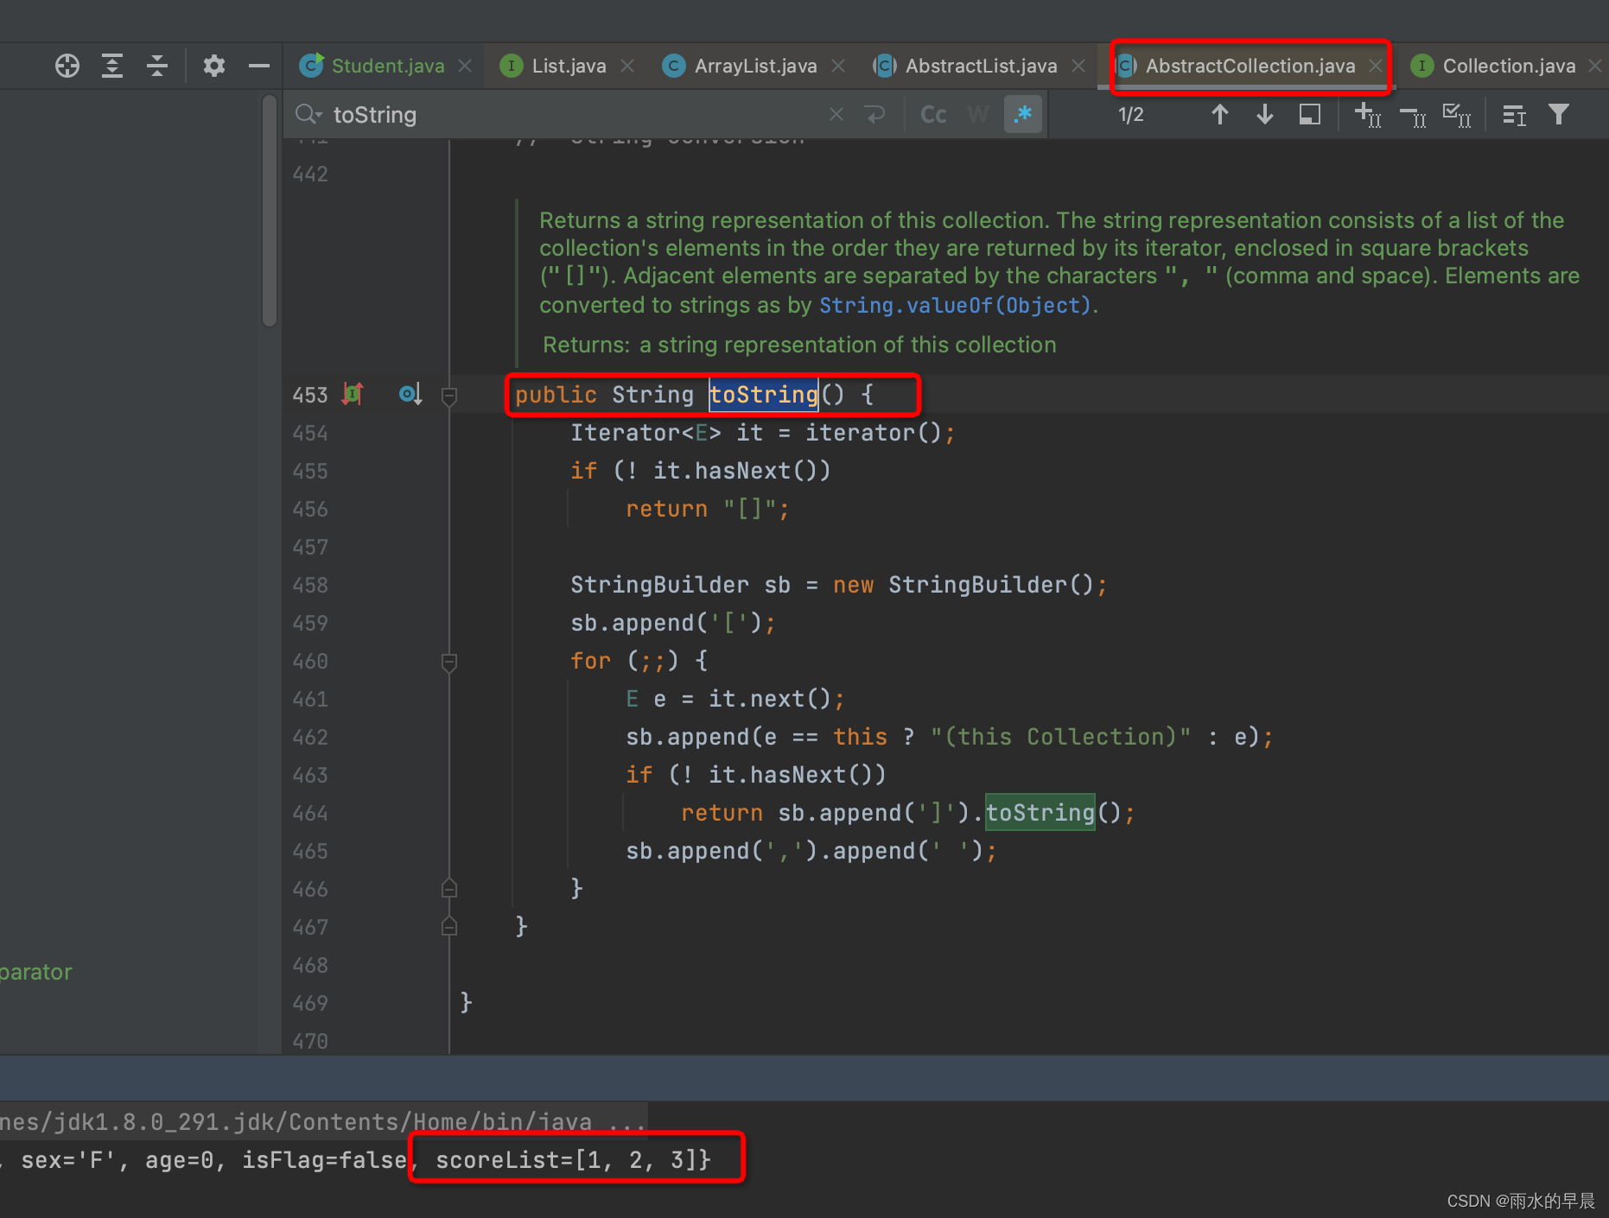Clear the toString search field
The width and height of the screenshot is (1609, 1218).
pos(836,114)
